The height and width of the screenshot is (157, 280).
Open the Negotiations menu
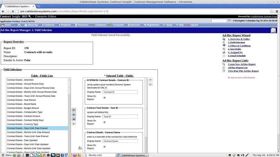click(152, 25)
